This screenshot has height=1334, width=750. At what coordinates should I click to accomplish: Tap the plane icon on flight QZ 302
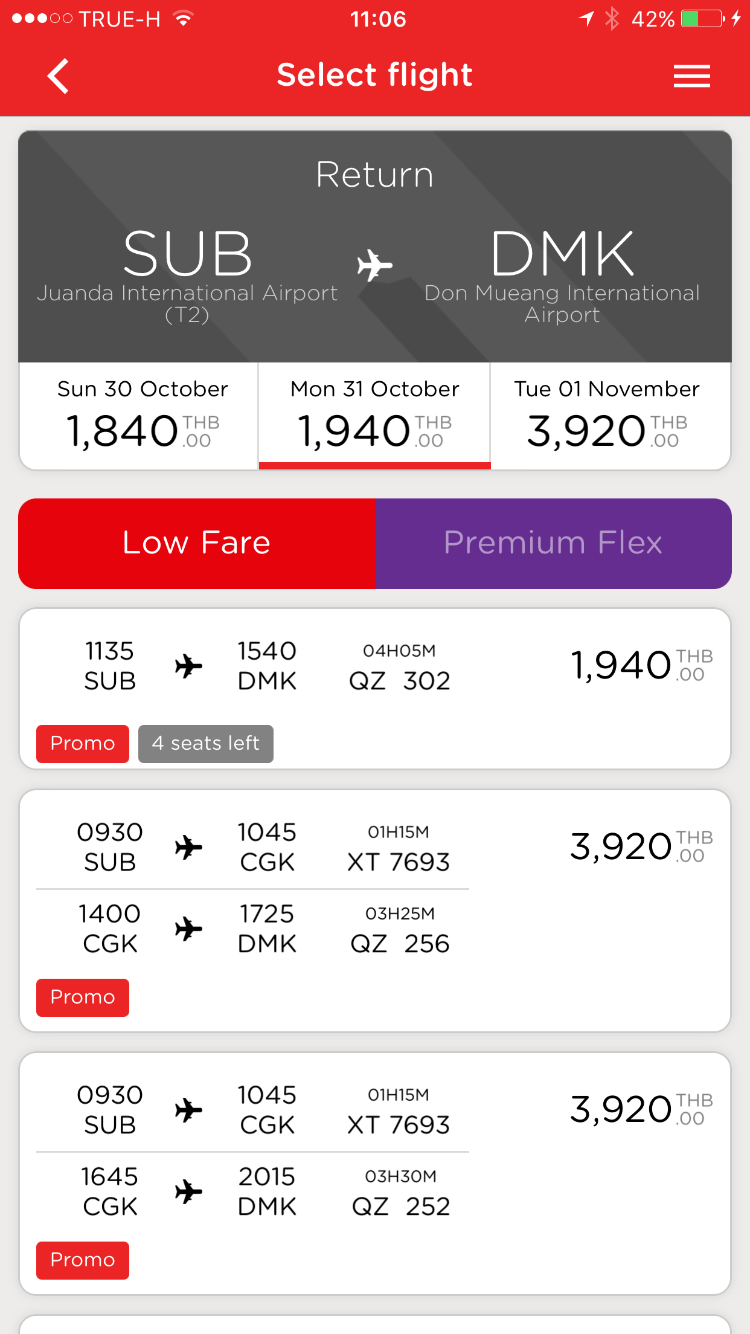tap(188, 666)
